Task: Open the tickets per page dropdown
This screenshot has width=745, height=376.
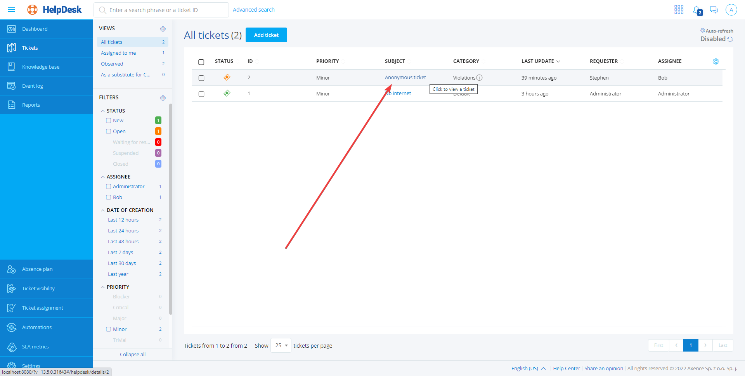Action: click(281, 345)
